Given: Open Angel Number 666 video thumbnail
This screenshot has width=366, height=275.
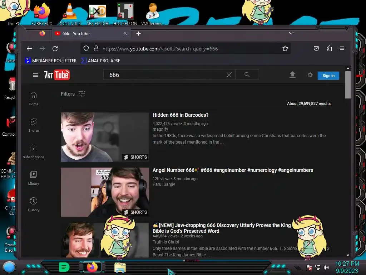Looking at the screenshot, I should 105,192.
